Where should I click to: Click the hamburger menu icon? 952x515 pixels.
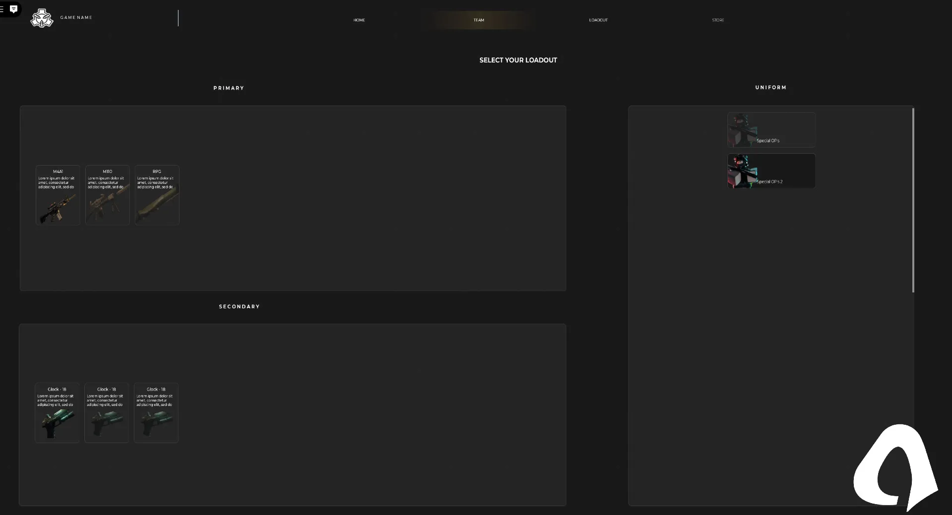click(2, 9)
